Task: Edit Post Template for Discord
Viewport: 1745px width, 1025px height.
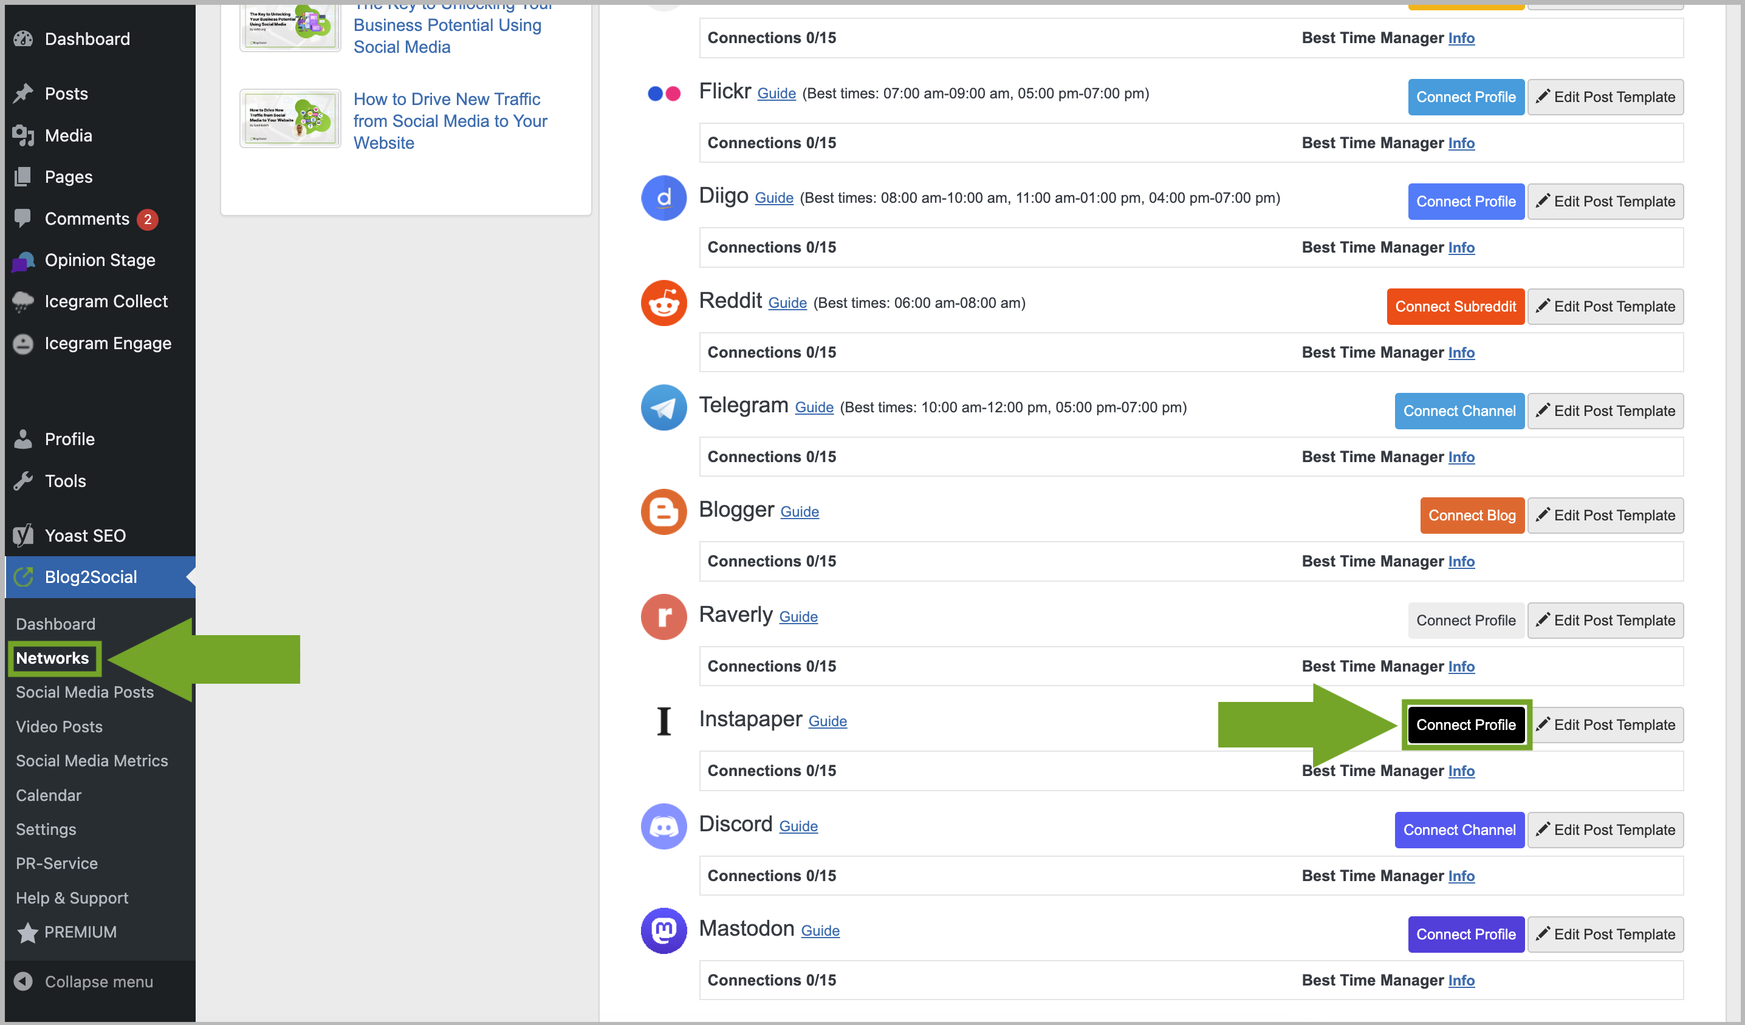Action: pos(1605,830)
